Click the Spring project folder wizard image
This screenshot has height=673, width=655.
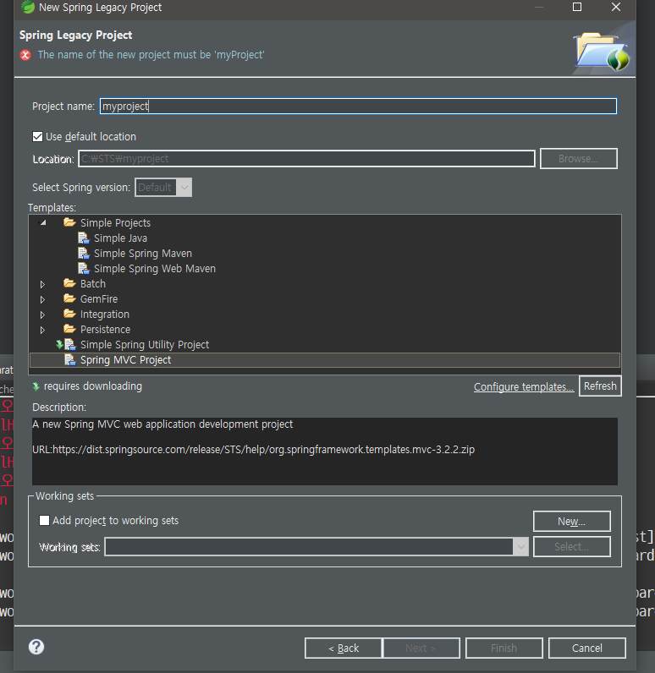pos(603,52)
